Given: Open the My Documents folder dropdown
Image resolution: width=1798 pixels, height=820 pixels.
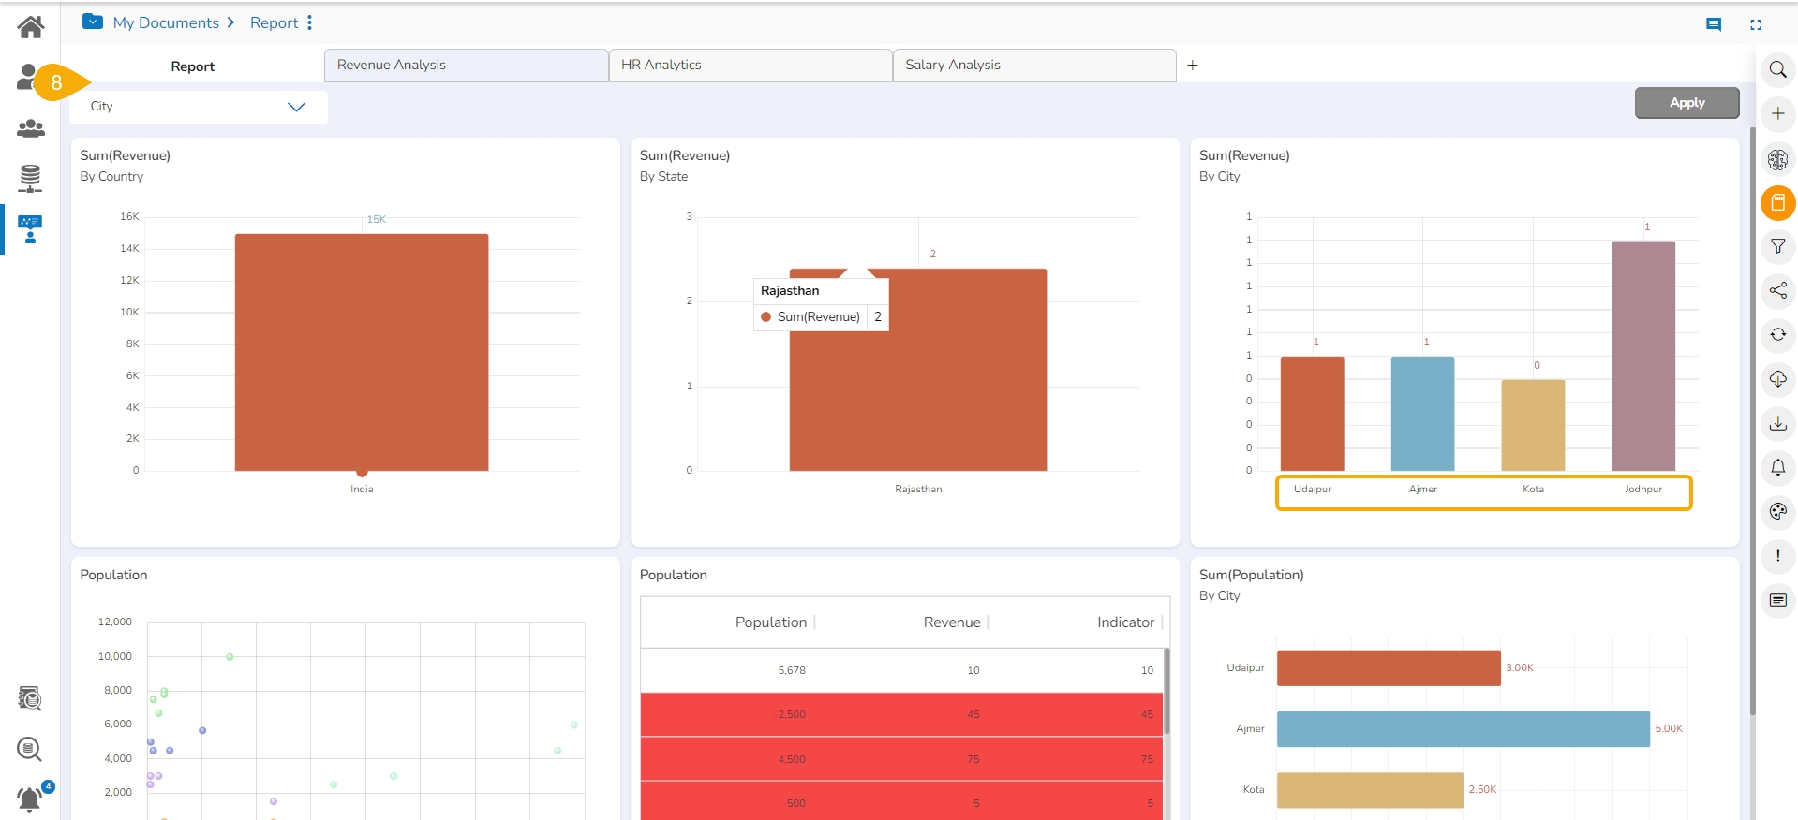Looking at the screenshot, I should pos(93,22).
